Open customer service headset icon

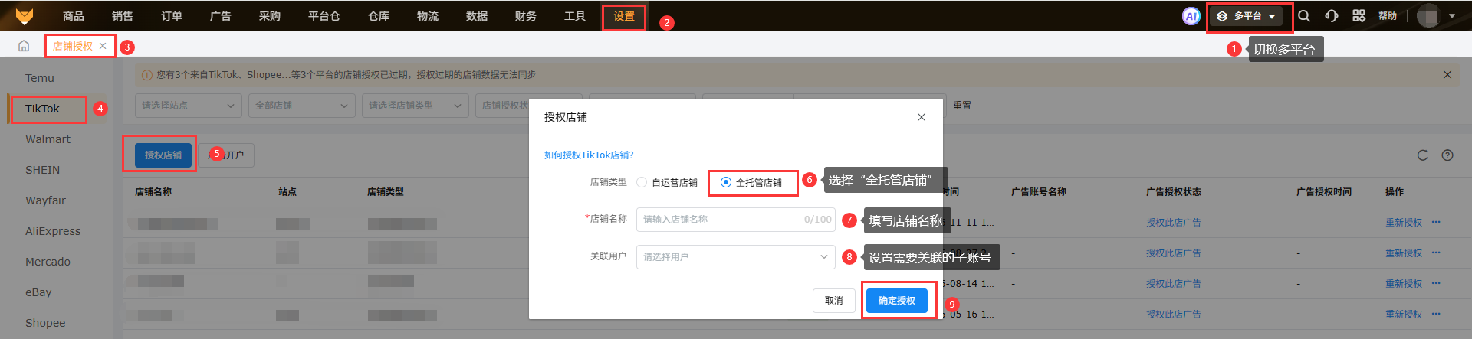pos(1332,16)
